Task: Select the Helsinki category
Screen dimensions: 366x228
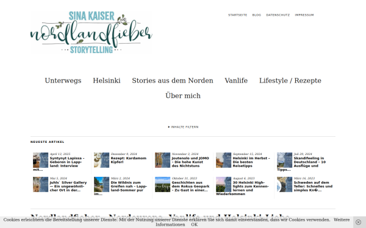Action: click(107, 80)
